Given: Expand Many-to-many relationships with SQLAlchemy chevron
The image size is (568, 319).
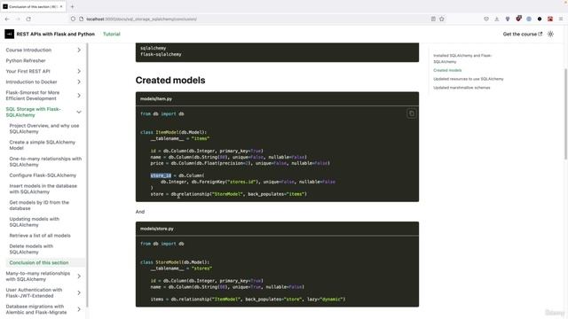Looking at the screenshot, I should (x=79, y=276).
